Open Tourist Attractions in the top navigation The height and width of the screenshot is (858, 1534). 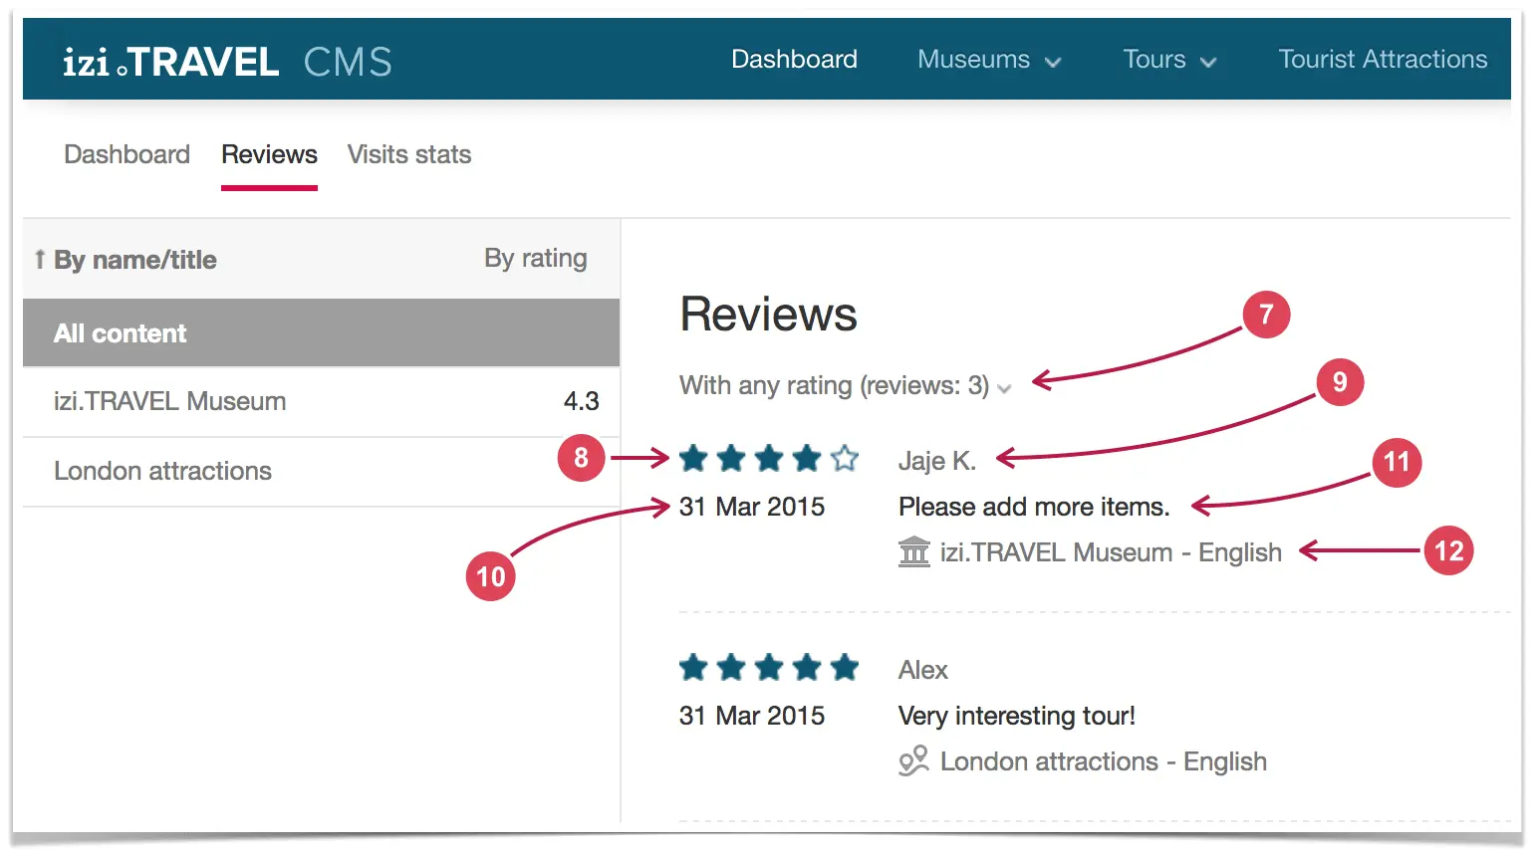click(x=1383, y=60)
